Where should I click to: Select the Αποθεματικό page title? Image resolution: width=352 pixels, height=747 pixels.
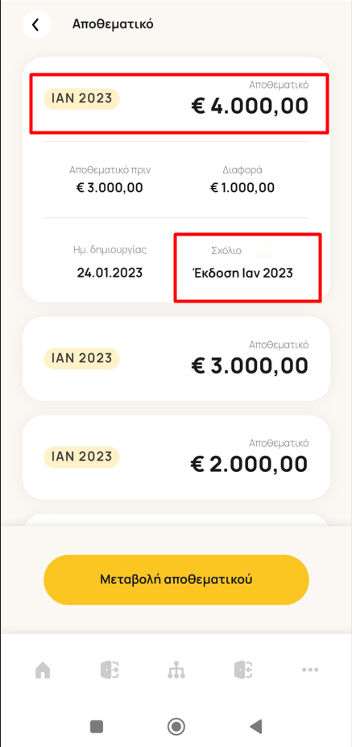tap(113, 24)
